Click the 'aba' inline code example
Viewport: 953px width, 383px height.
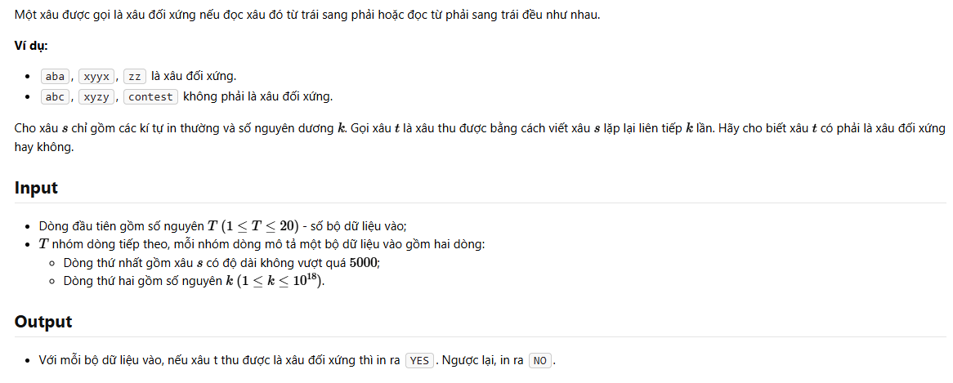point(55,77)
